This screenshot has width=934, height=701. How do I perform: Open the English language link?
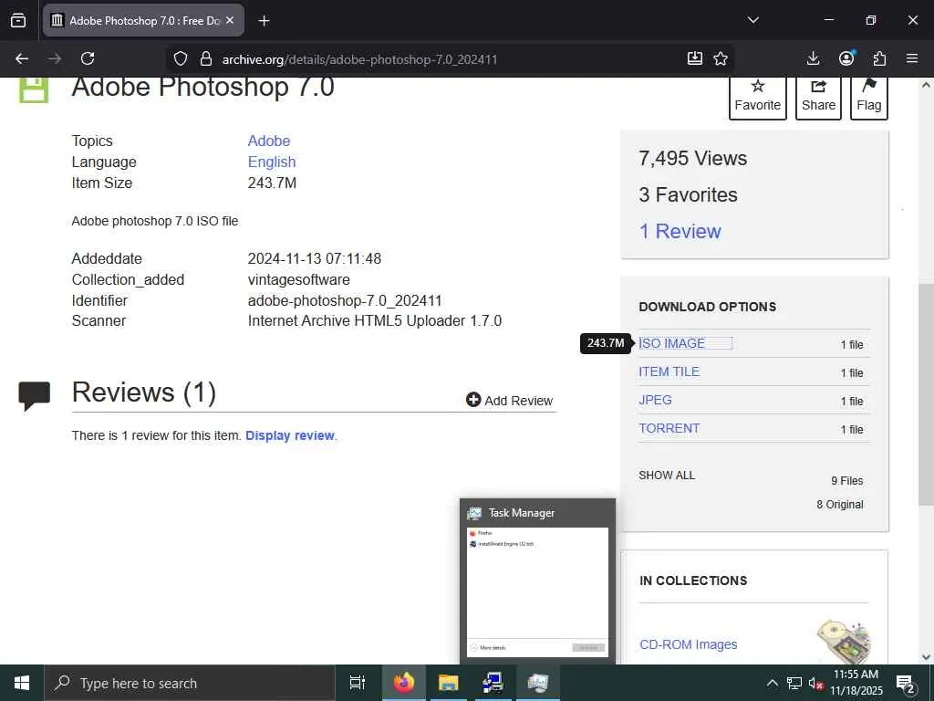pyautogui.click(x=272, y=162)
